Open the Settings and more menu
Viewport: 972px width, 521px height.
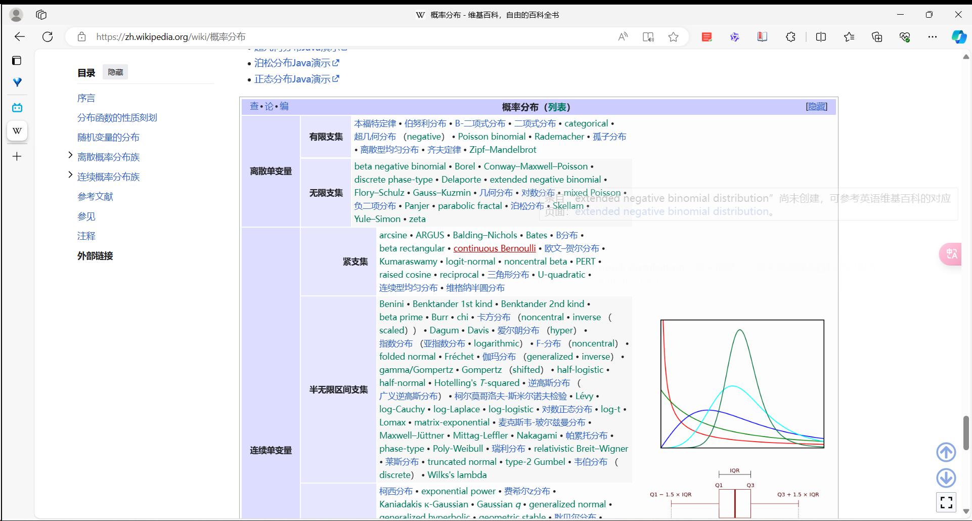tap(933, 36)
